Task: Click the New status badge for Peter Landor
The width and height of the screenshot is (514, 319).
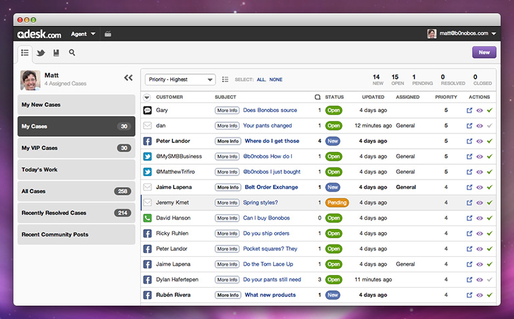Action: (x=332, y=141)
